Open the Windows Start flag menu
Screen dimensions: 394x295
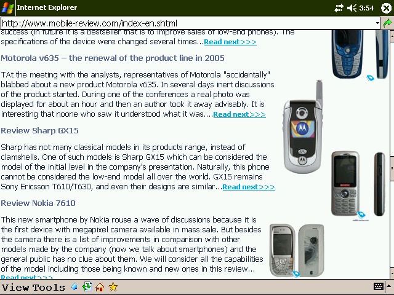7,7
